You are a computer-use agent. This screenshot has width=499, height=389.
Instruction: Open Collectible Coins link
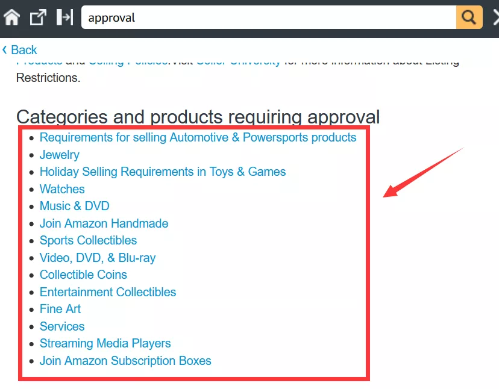coord(83,275)
